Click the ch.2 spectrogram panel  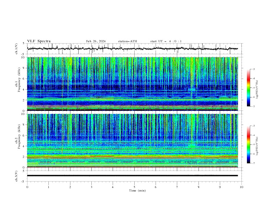tap(132, 141)
